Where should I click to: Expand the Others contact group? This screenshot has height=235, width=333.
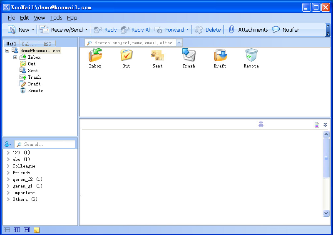pos(8,199)
